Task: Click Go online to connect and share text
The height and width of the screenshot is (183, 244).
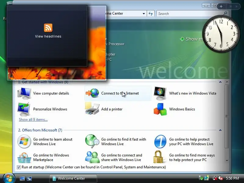Action: pos(122,157)
